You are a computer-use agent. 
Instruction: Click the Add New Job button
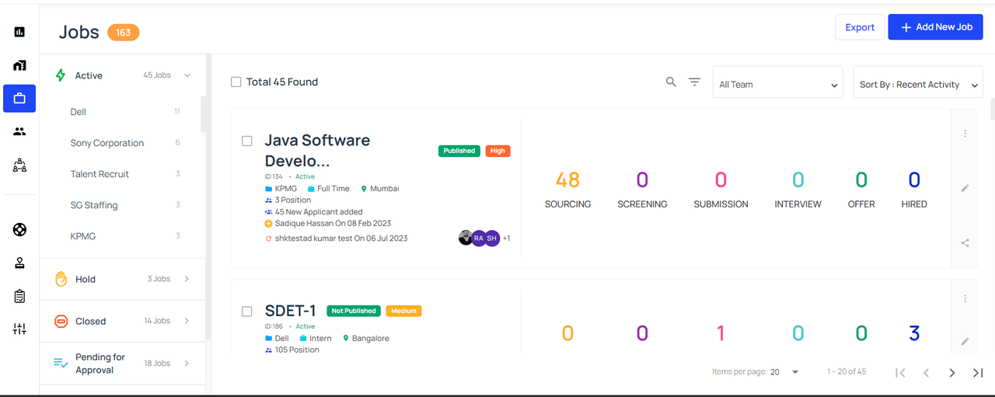click(936, 27)
